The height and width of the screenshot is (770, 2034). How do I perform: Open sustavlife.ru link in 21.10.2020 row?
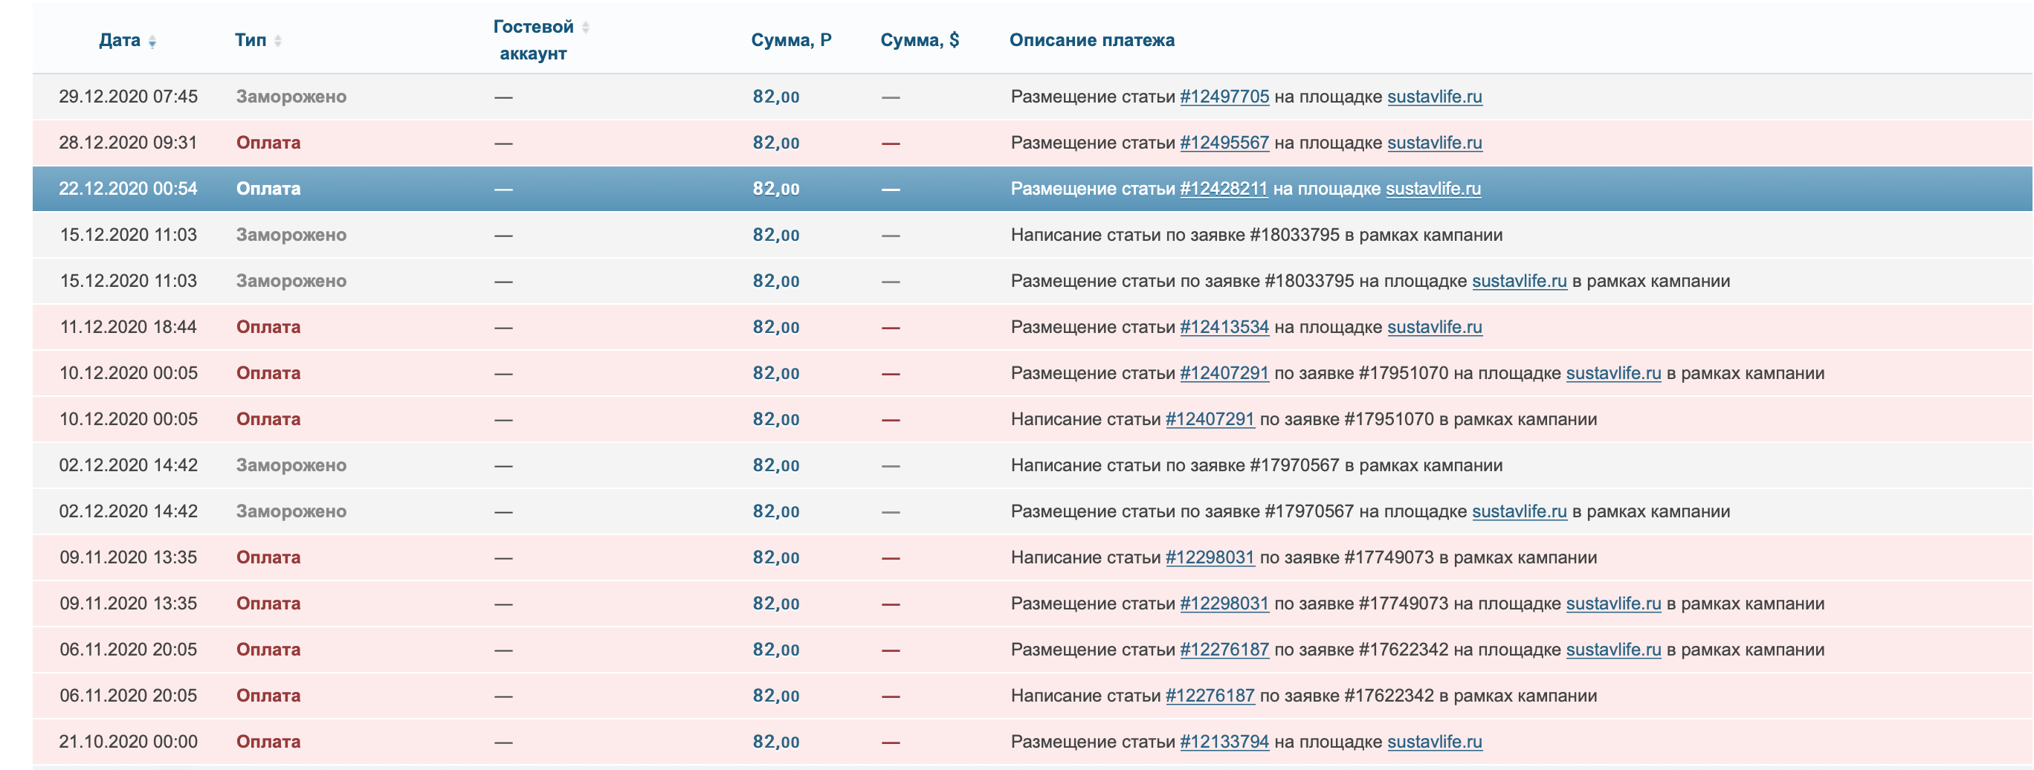pos(1434,742)
